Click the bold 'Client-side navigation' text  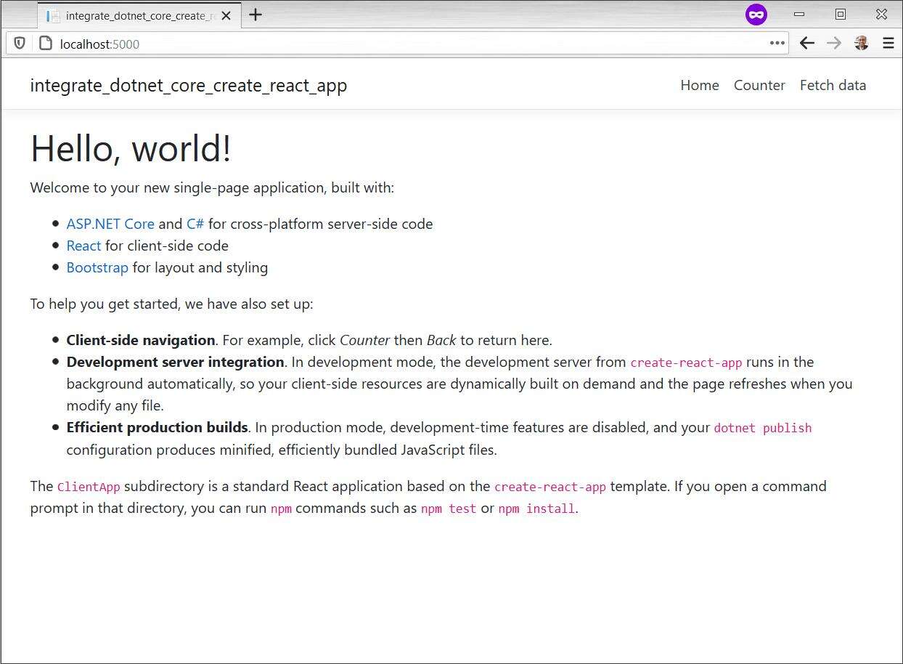[141, 340]
